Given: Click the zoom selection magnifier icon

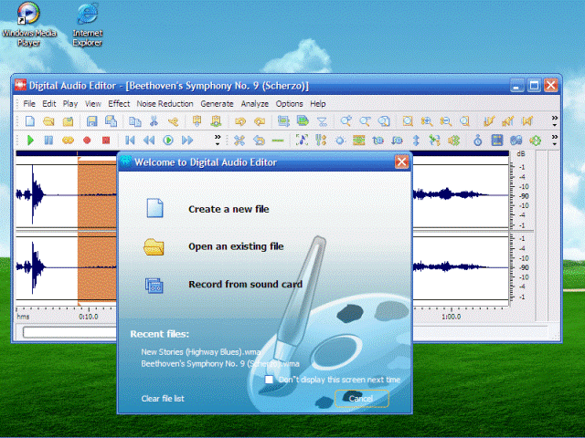Looking at the screenshot, I should coord(408,121).
